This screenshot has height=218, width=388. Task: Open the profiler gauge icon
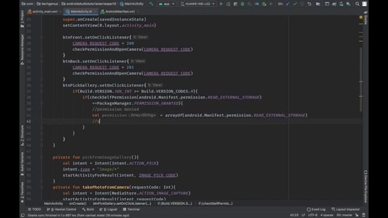(x=257, y=4)
